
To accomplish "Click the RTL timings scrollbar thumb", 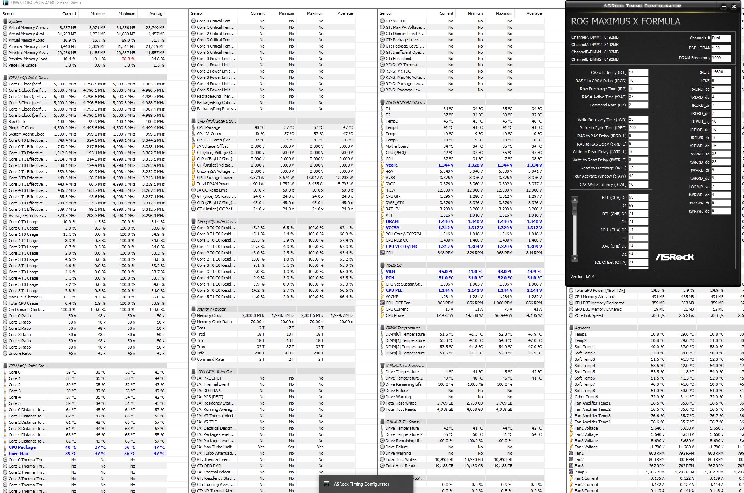I will click(574, 209).
